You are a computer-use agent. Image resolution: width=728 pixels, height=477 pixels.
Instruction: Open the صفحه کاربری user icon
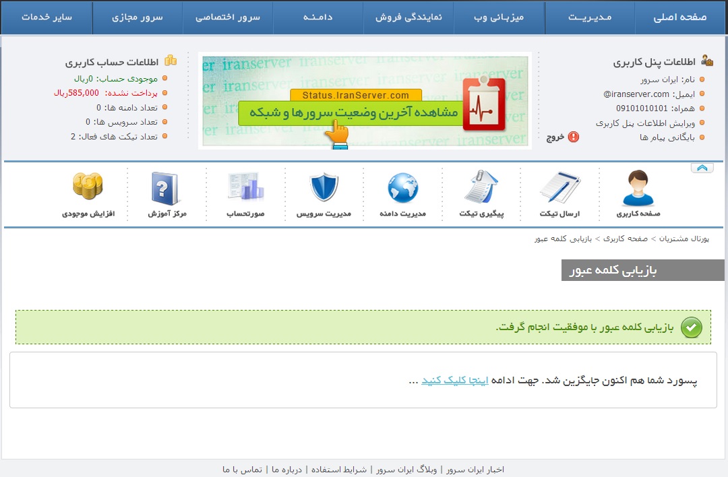point(638,188)
